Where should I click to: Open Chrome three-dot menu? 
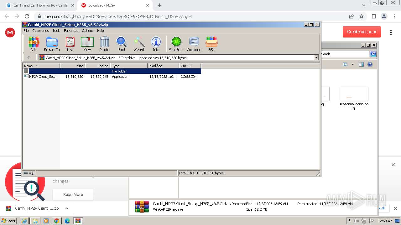[x=394, y=17]
